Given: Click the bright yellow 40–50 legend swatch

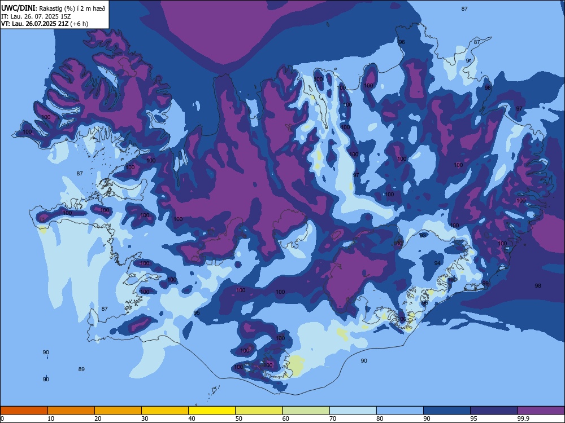Looking at the screenshot, I should (x=212, y=411).
